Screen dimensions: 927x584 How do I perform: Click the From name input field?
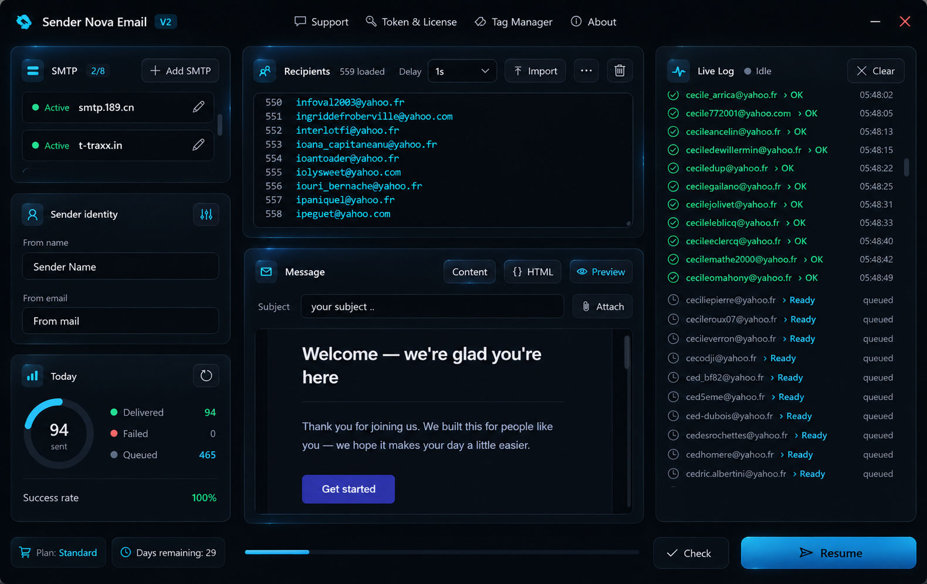point(120,266)
